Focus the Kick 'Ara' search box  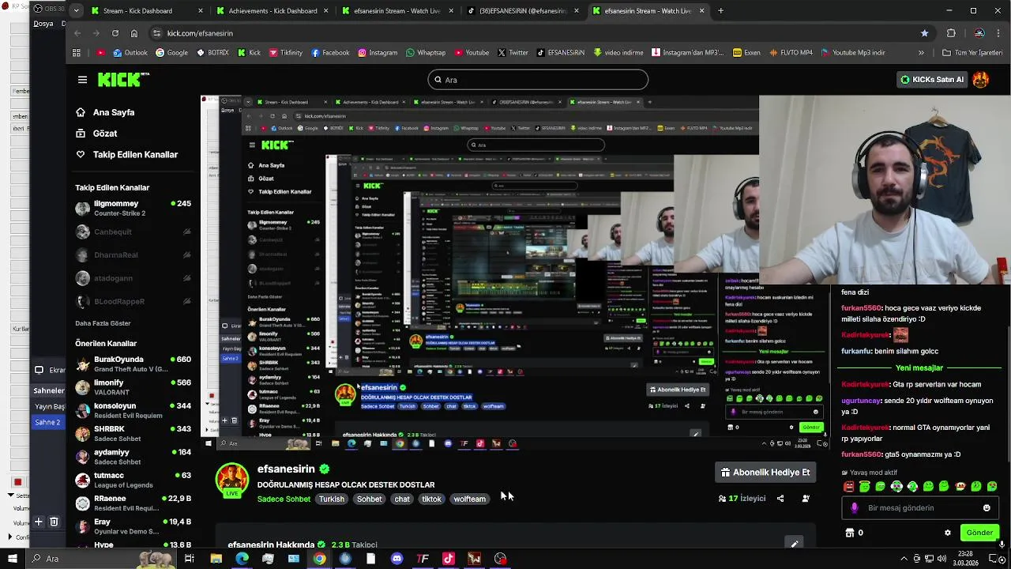point(538,80)
